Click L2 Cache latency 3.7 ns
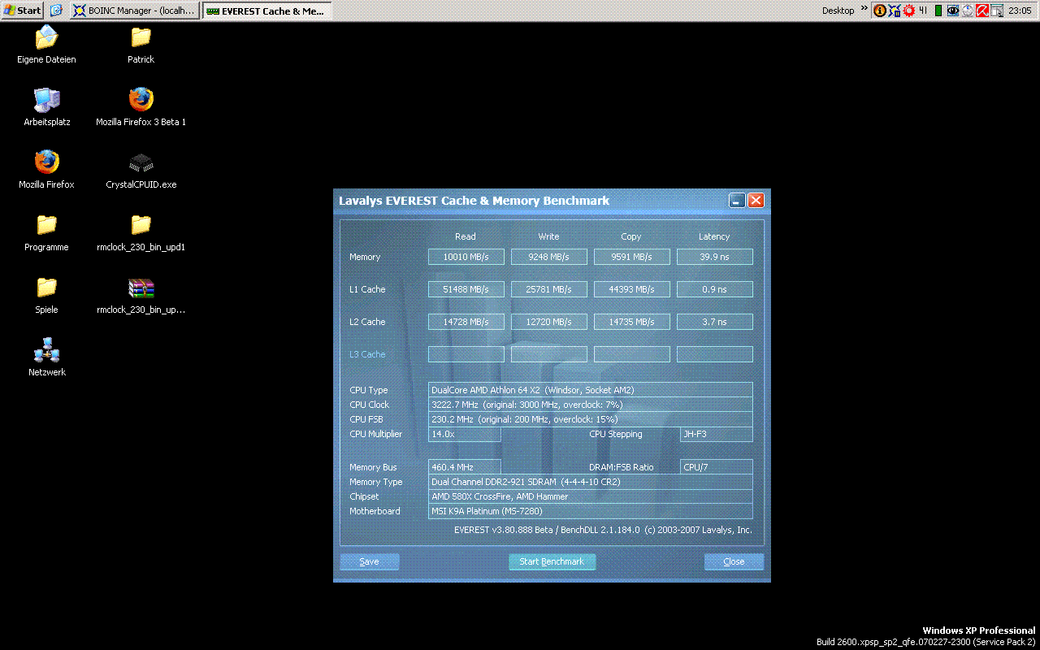This screenshot has width=1040, height=650. pyautogui.click(x=714, y=322)
